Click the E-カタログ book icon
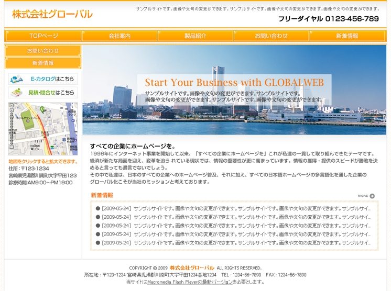The width and height of the screenshot is (391, 291). click(x=17, y=79)
